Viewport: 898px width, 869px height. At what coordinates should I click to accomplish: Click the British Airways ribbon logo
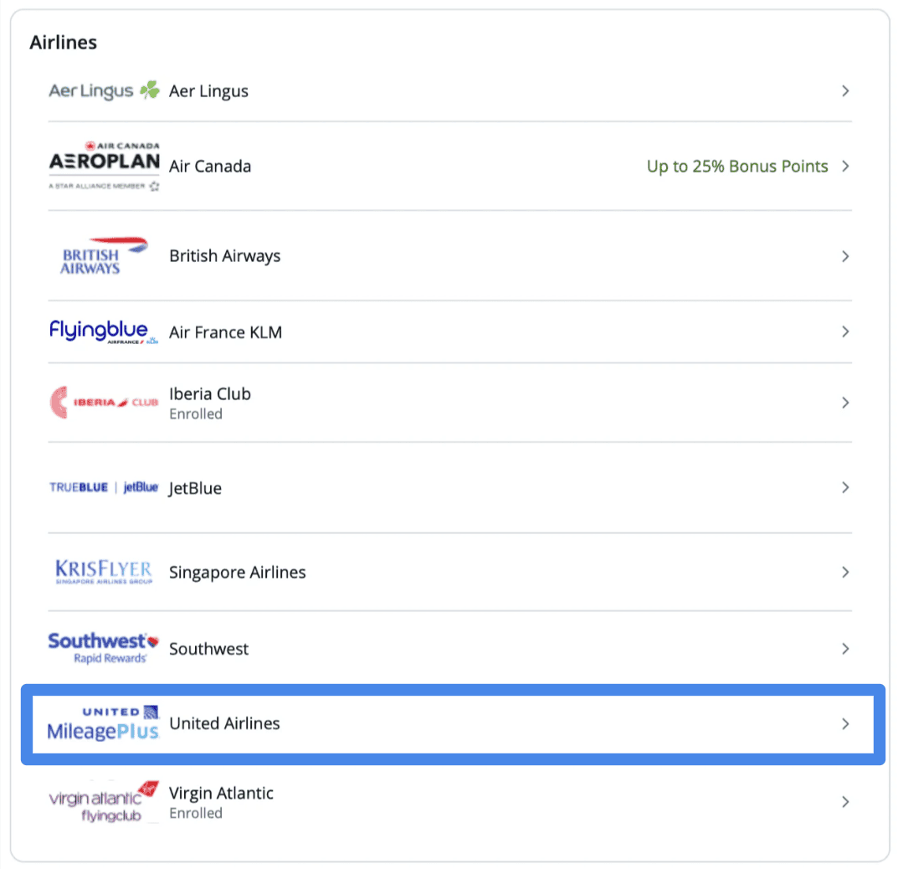102,255
